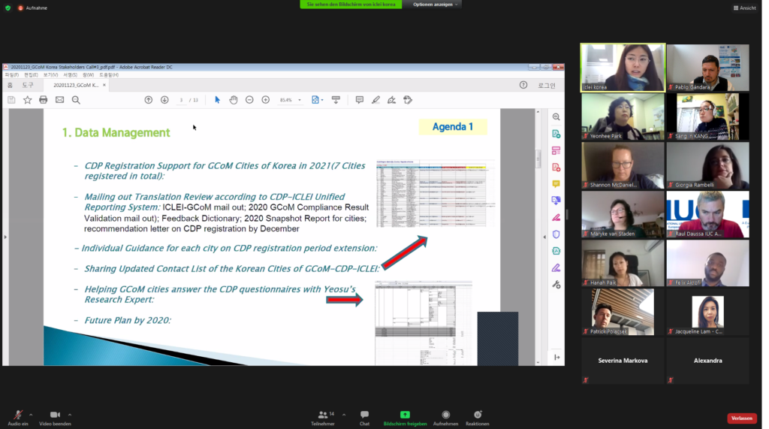Bookmark the PDF with the star icon
This screenshot has height=429, width=769.
coord(28,100)
